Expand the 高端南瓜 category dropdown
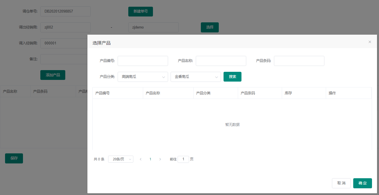 143,77
